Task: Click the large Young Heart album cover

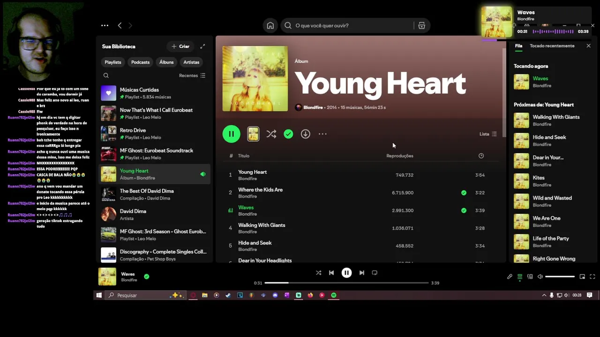Action: (255, 79)
